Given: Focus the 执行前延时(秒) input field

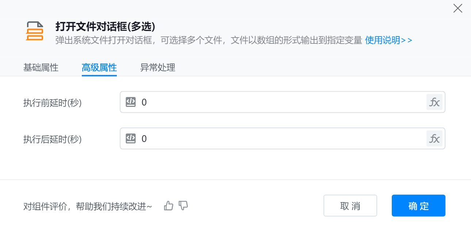Looking at the screenshot, I should click(x=281, y=102).
